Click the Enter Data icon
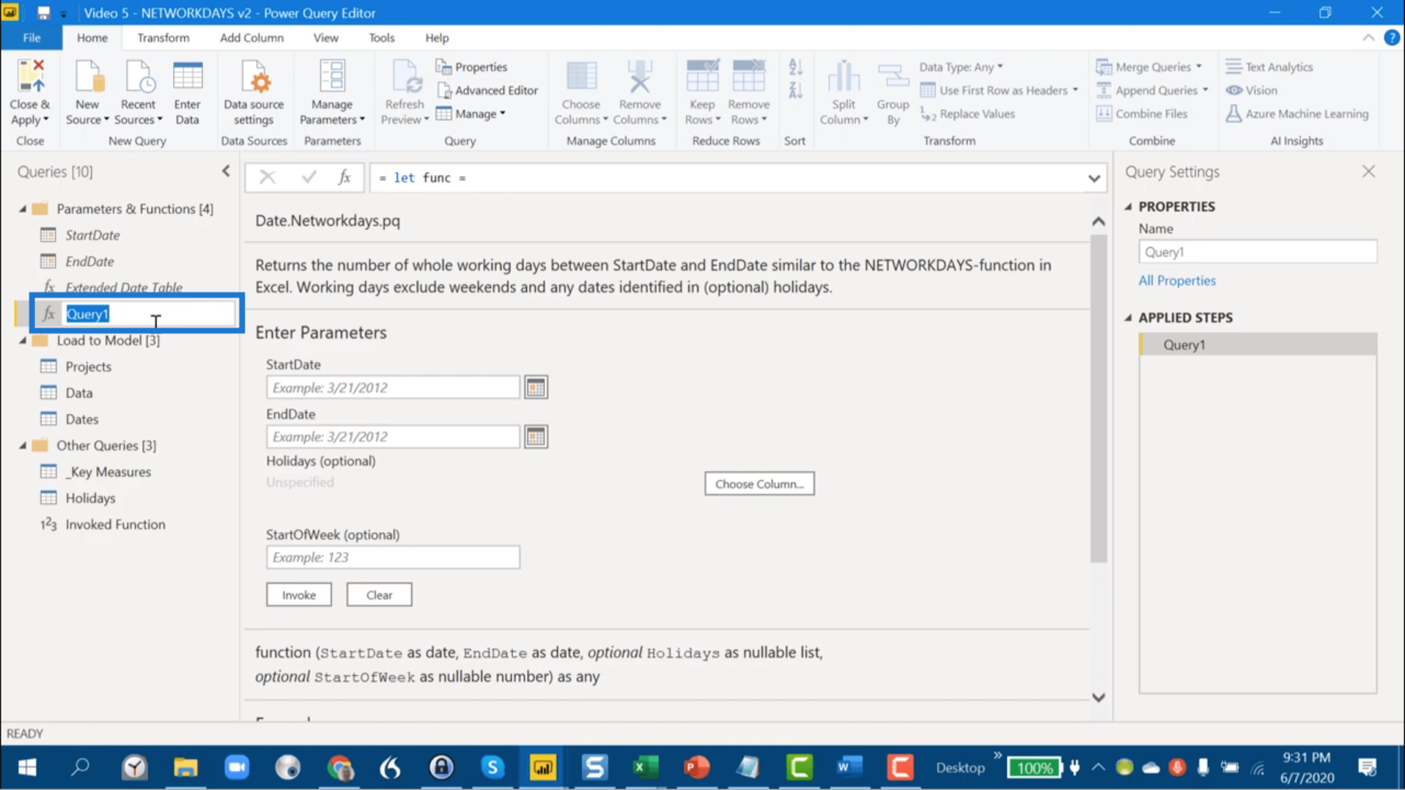Viewport: 1405px width, 790px height. (187, 75)
